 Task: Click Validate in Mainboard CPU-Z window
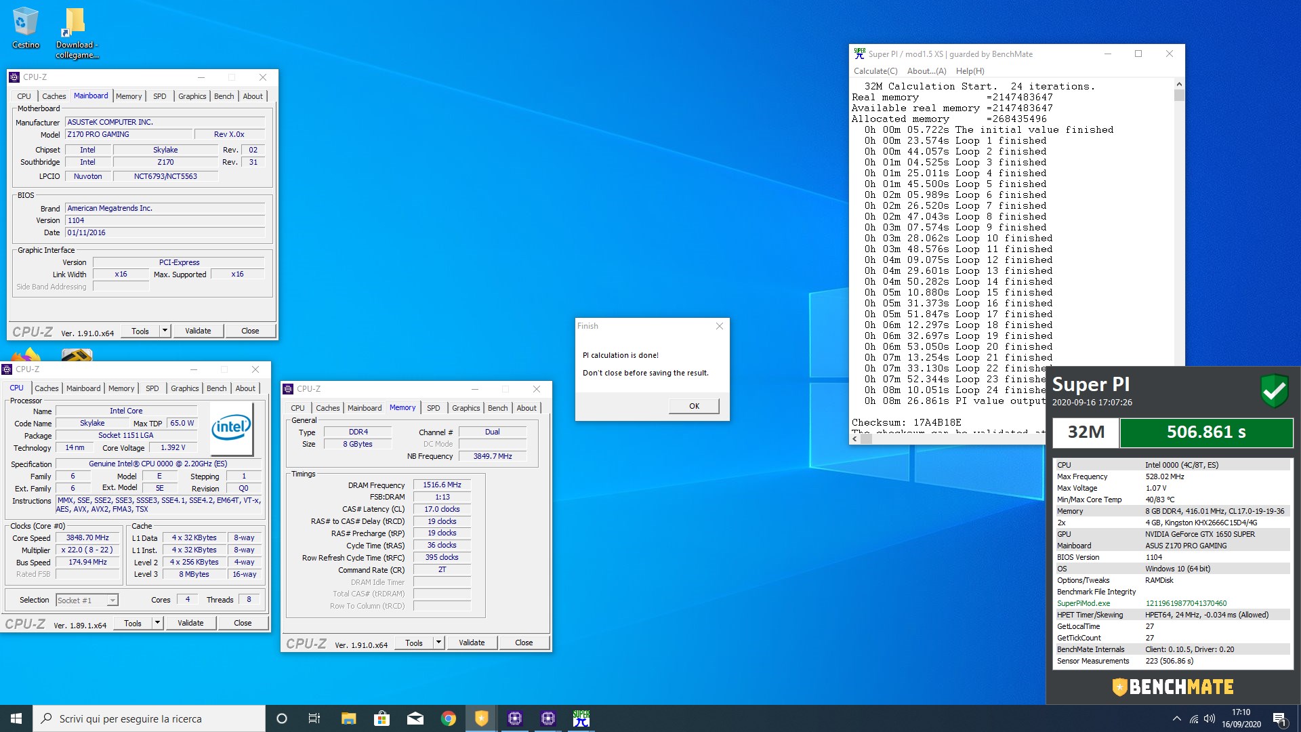click(x=198, y=331)
